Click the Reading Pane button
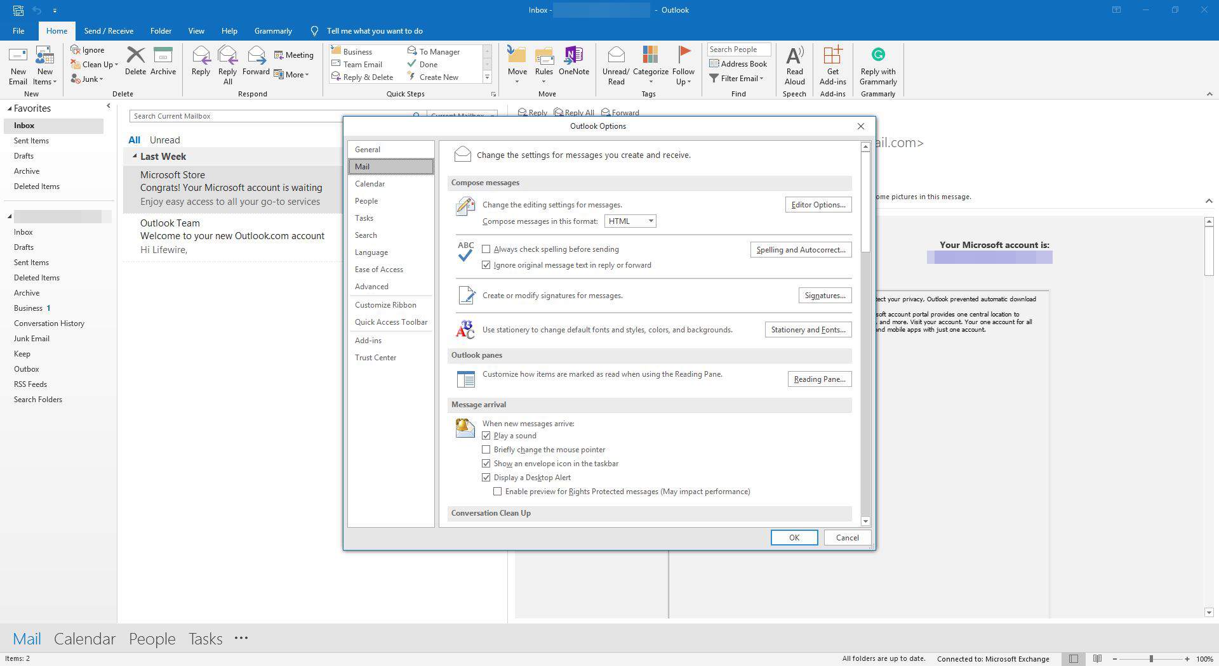This screenshot has height=666, width=1219. tap(820, 379)
